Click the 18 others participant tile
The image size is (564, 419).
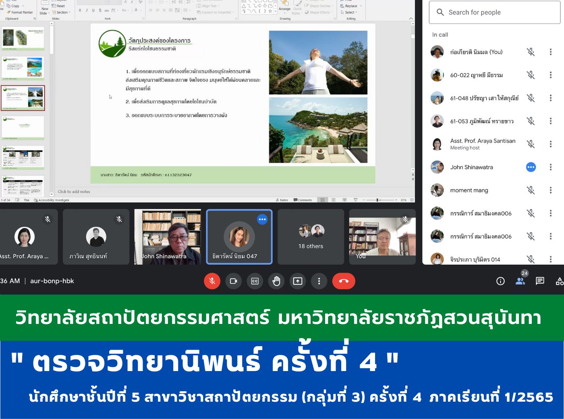[311, 237]
